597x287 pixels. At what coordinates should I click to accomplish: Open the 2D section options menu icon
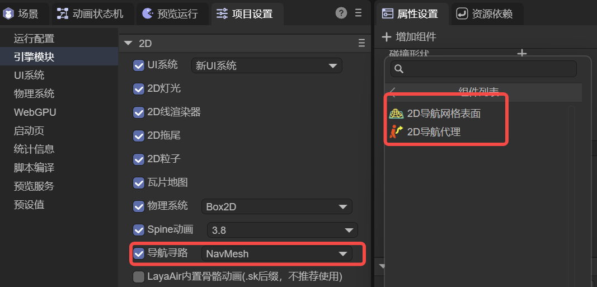click(x=361, y=44)
